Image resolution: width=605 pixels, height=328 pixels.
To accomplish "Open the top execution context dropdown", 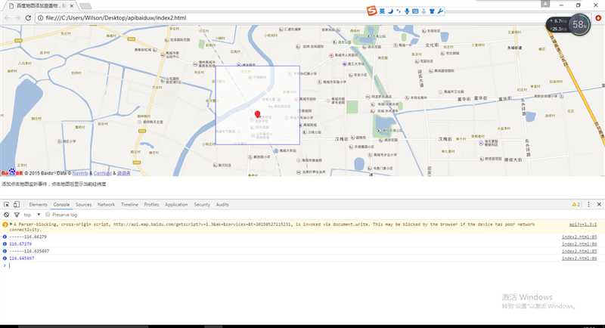I will point(32,215).
